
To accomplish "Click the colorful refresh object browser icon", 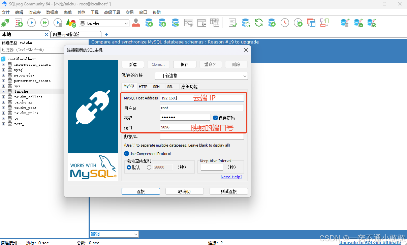I will pyautogui.click(x=71, y=23).
